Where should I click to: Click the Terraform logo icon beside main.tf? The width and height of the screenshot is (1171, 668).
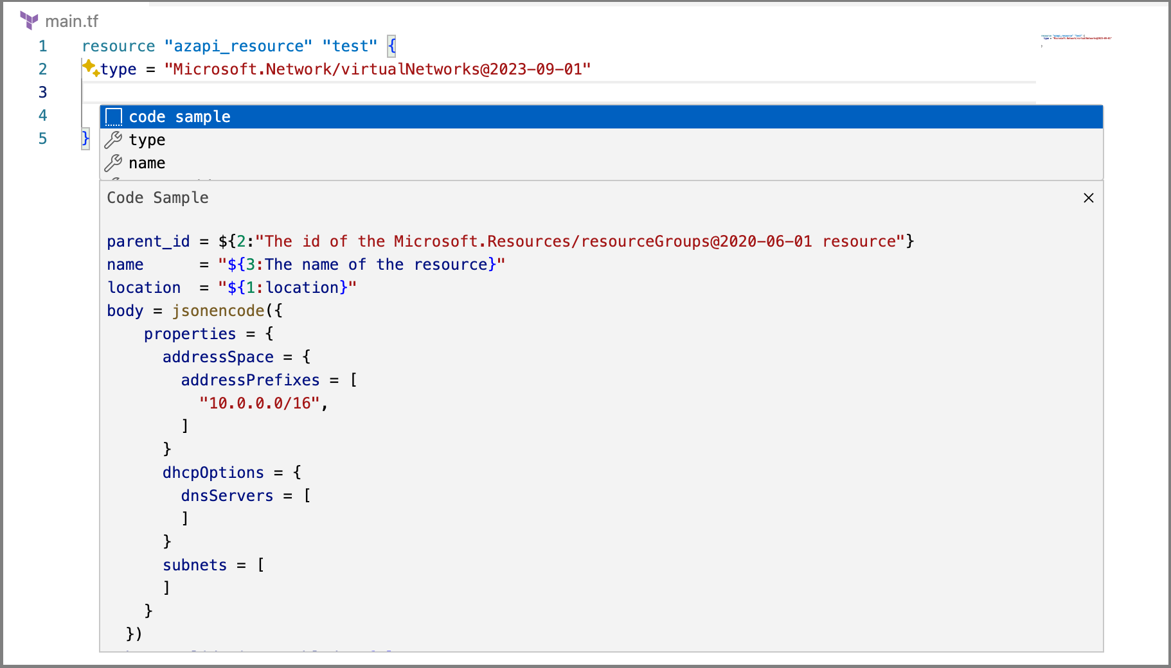pos(29,21)
